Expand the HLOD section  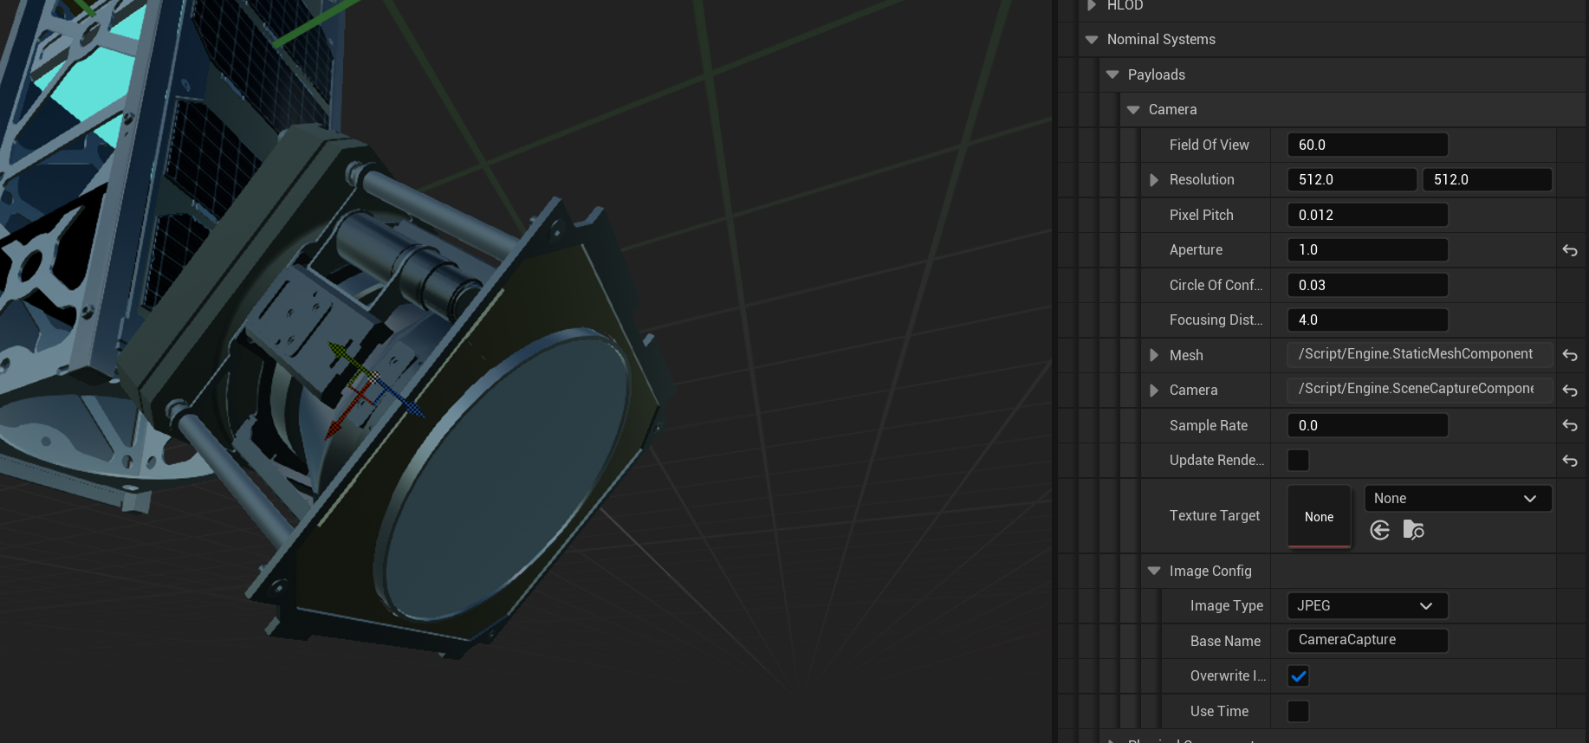click(x=1092, y=5)
